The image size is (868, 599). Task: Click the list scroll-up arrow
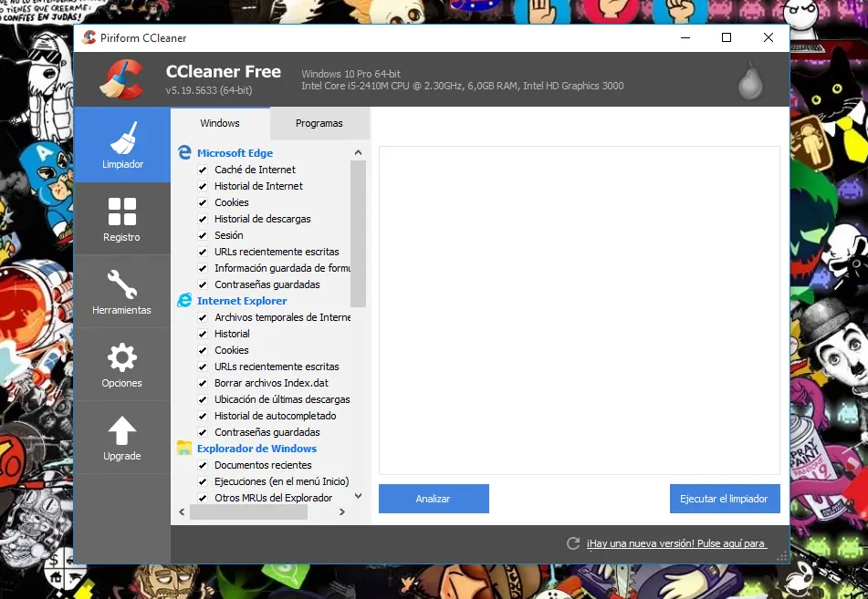[358, 152]
